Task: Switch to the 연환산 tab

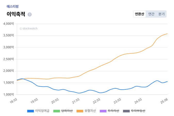Action: (x=139, y=14)
